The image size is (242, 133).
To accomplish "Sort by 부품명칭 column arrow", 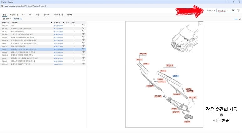I will (51, 23).
